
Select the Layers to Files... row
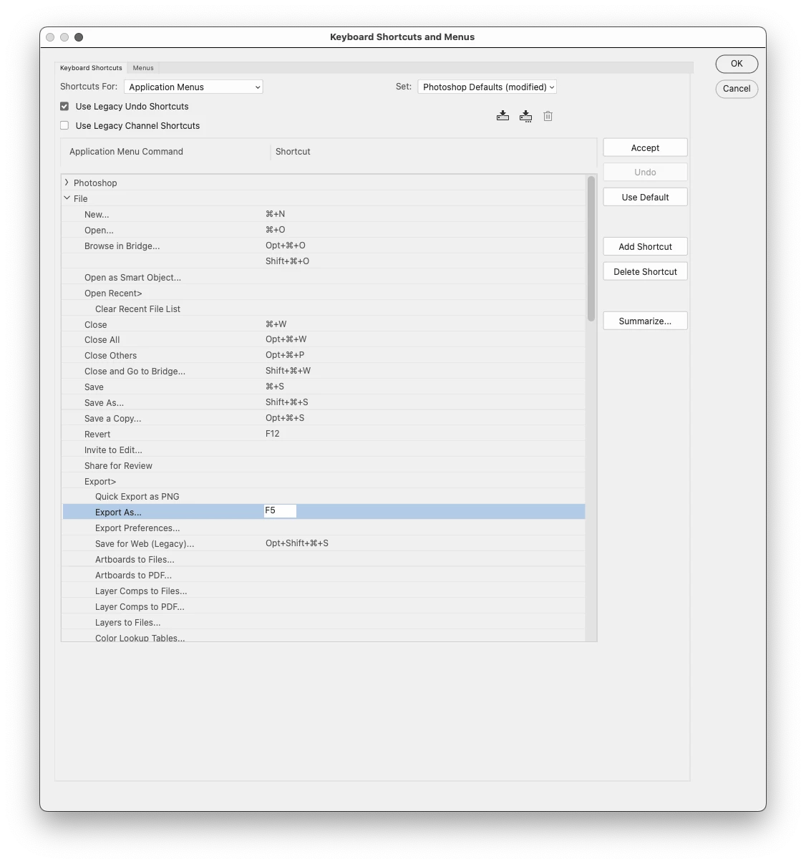[324, 622]
